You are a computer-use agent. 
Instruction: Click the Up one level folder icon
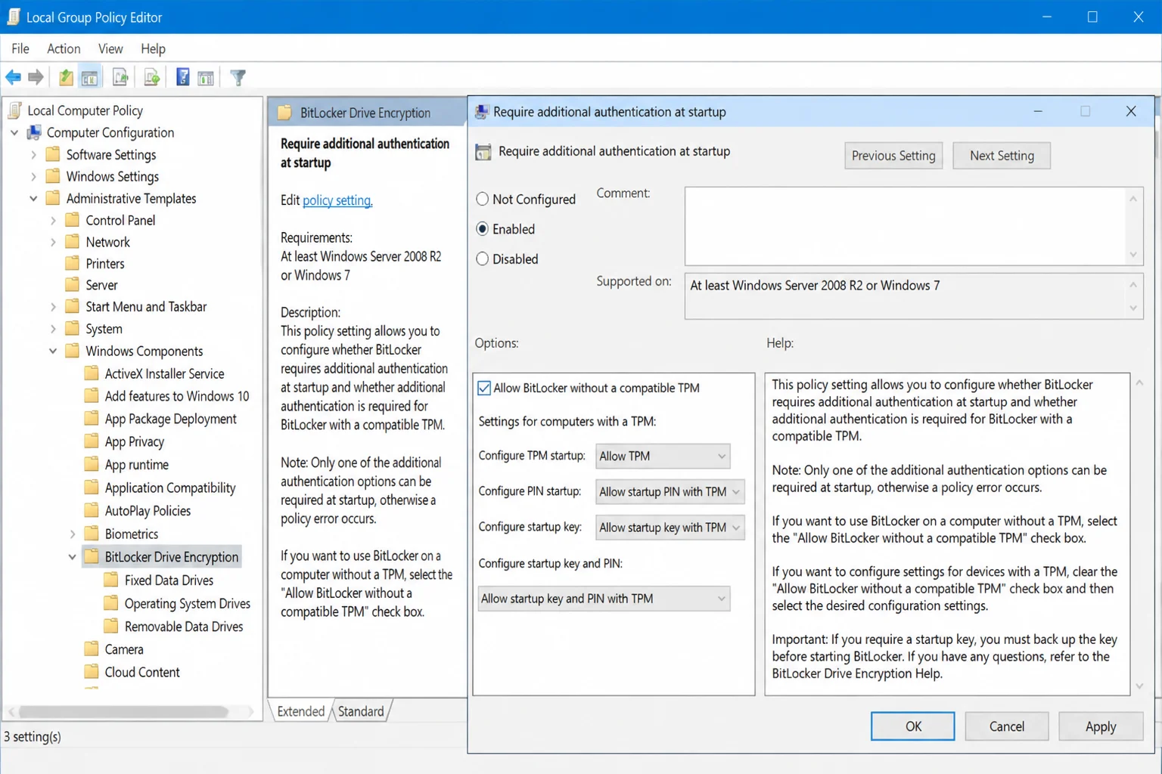(x=66, y=77)
